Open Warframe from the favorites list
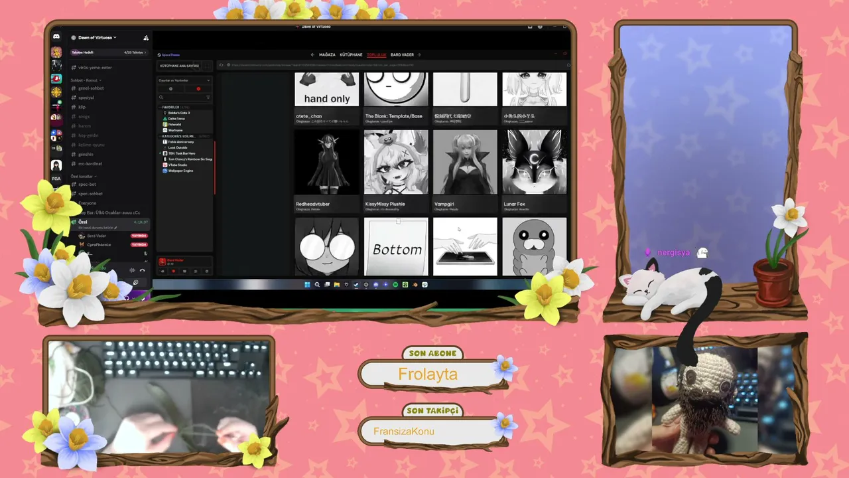The width and height of the screenshot is (849, 478). [174, 131]
